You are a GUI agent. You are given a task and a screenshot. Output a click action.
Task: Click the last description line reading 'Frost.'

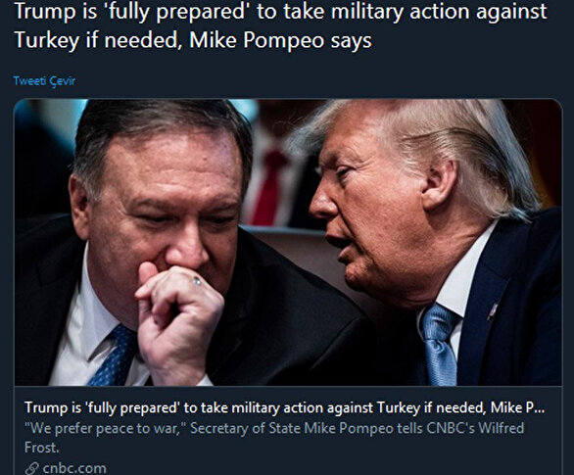pos(41,448)
